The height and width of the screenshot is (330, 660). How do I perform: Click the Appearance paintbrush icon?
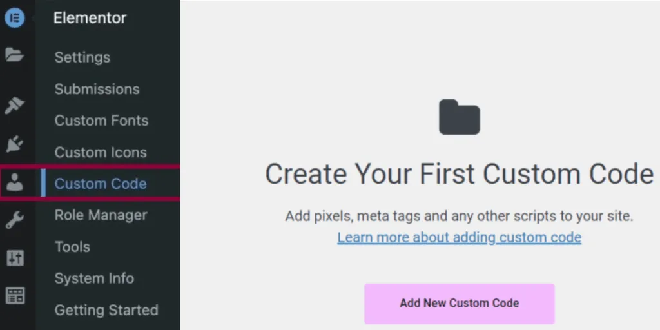click(14, 106)
